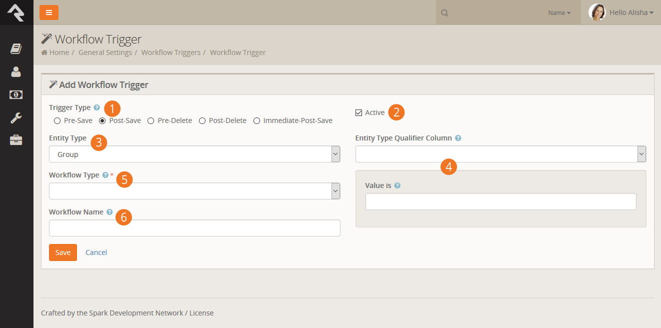Select the Post-Delete radio button
This screenshot has height=328, width=661.
click(202, 120)
